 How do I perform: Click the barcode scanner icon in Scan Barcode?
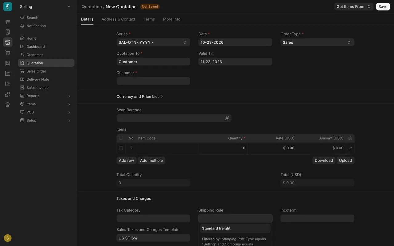(x=227, y=118)
